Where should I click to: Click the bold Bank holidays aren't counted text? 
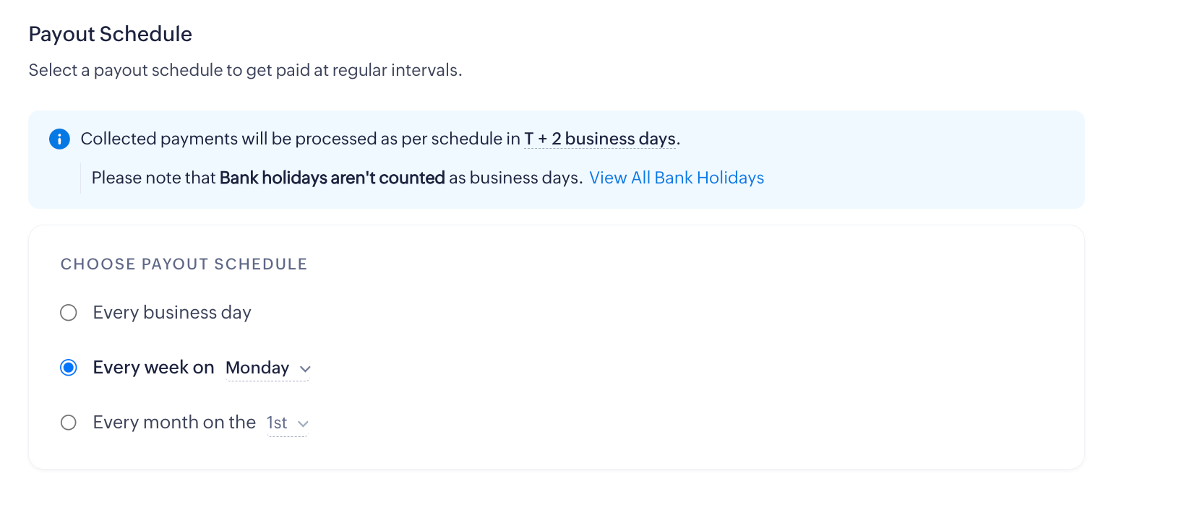pos(332,178)
